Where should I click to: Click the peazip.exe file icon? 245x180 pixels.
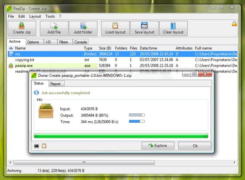pos(11,66)
